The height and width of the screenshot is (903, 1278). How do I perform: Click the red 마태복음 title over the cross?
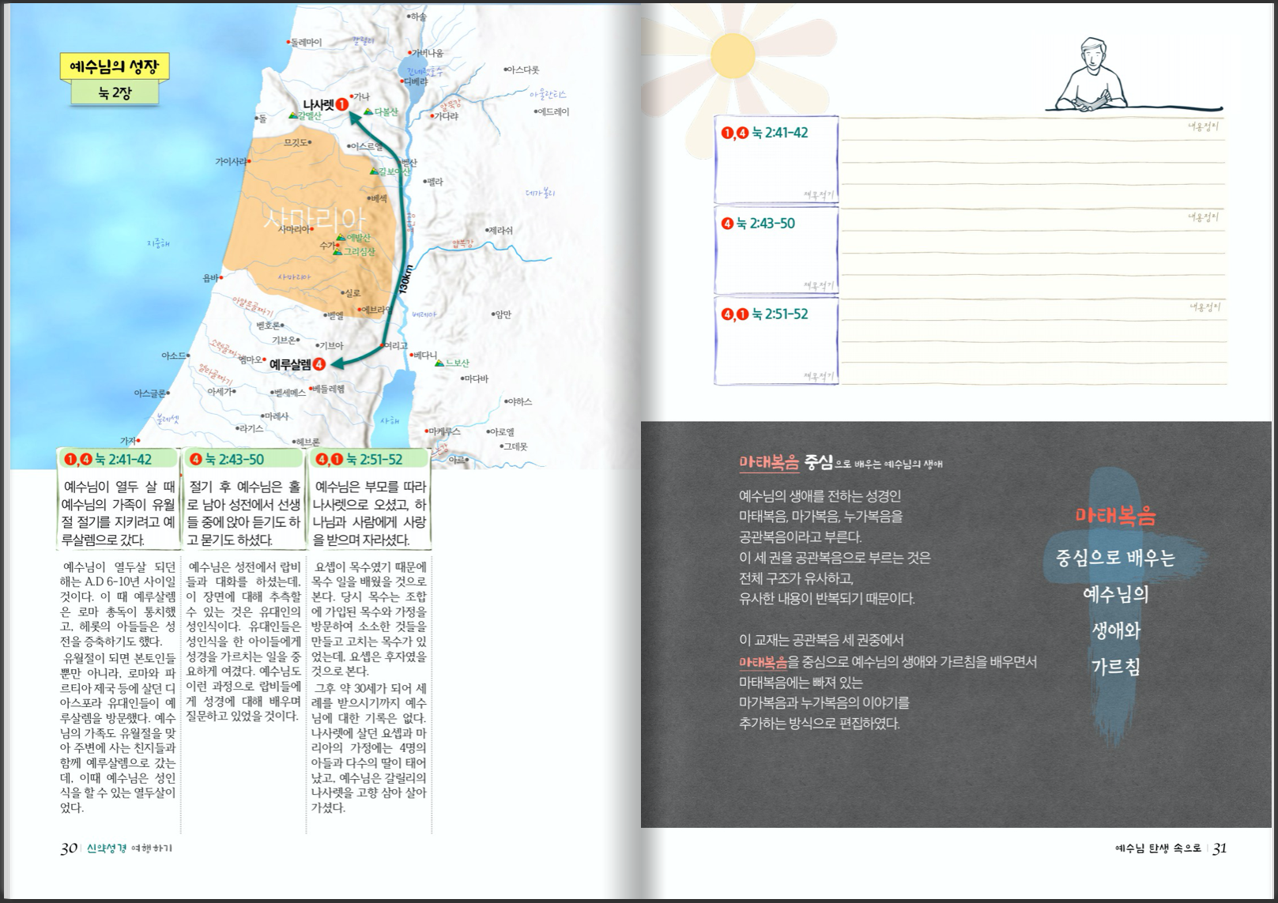coord(1115,517)
